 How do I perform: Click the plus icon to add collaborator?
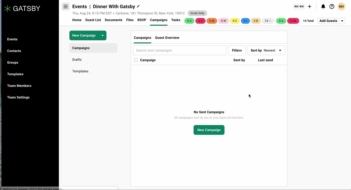[310, 7]
